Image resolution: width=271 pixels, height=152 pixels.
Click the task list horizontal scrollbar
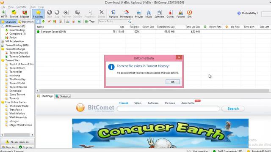154,90
